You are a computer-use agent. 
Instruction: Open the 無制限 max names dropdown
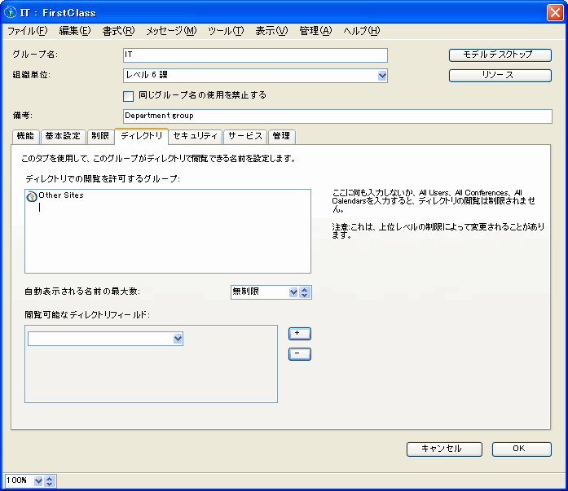[x=293, y=292]
